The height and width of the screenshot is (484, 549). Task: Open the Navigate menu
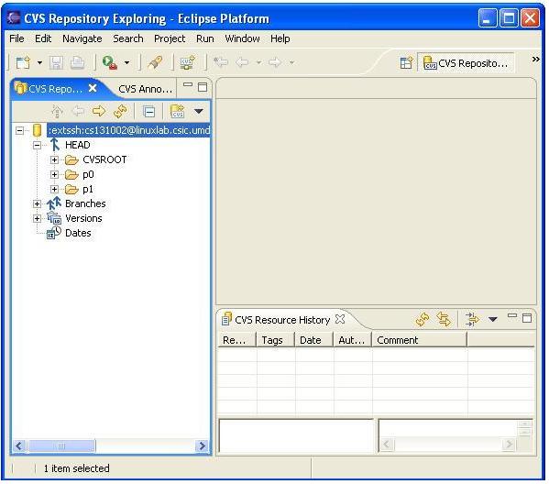click(82, 38)
